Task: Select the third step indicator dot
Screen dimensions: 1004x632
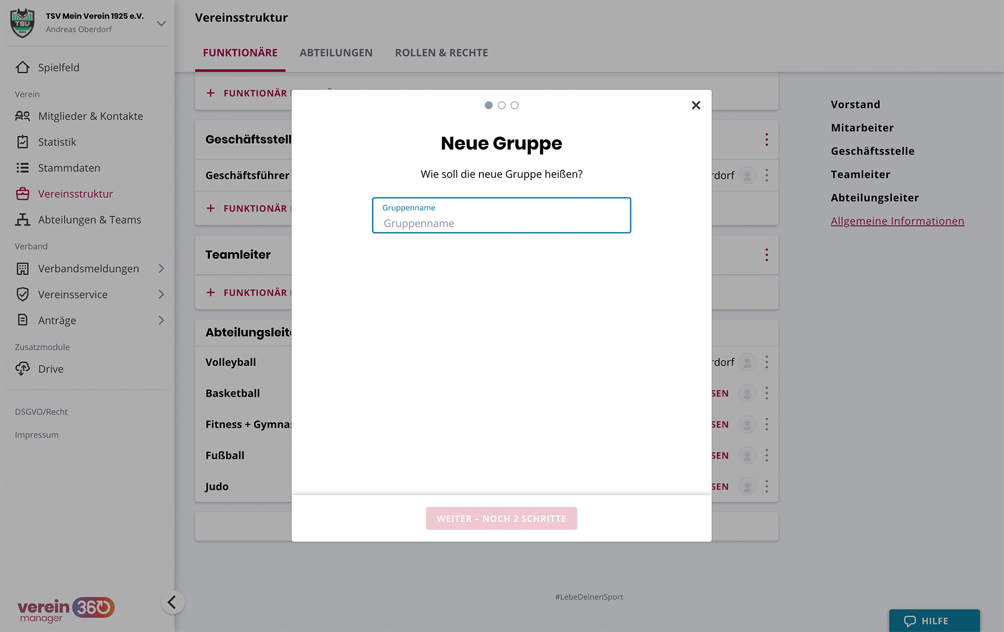Action: pos(515,106)
